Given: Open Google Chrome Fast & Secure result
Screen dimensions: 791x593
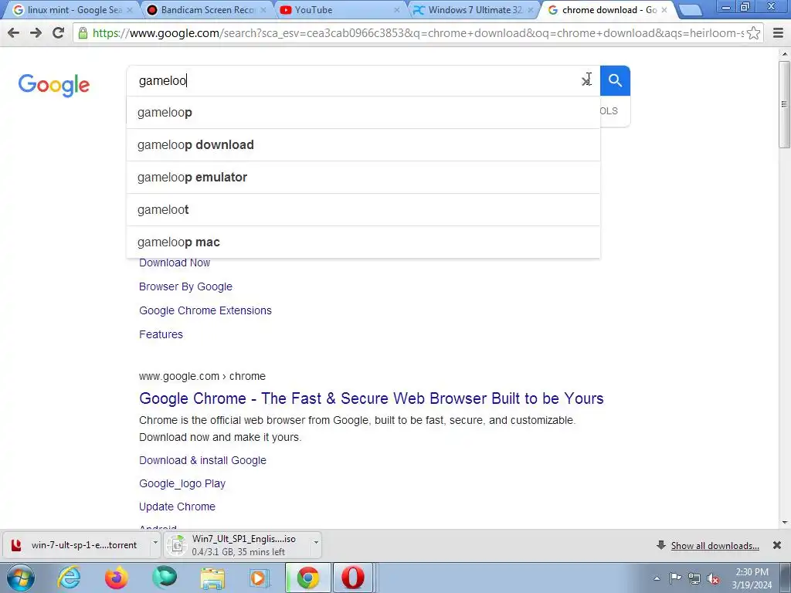Looking at the screenshot, I should click(372, 398).
